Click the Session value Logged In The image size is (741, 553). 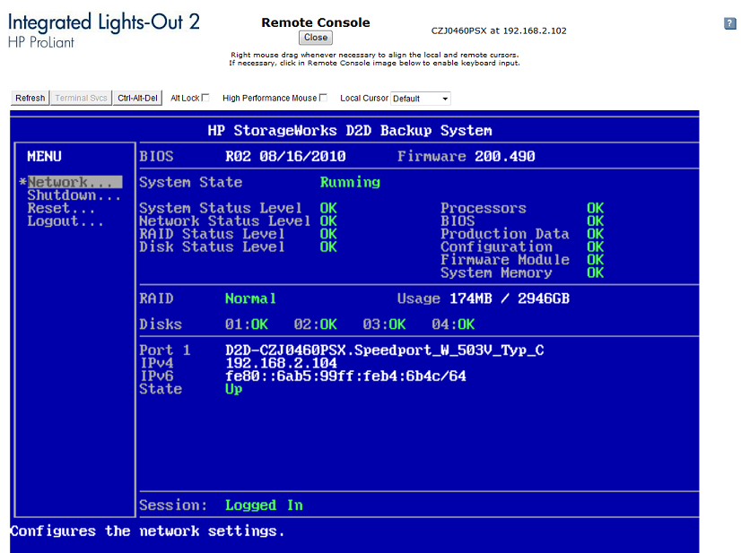coord(264,505)
